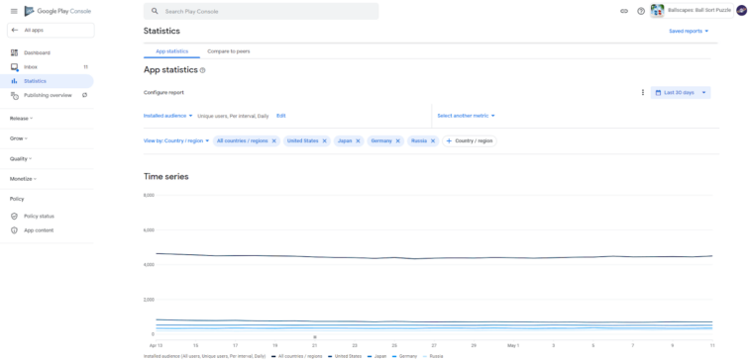Remove the All countries / regions chip

[x=273, y=141]
